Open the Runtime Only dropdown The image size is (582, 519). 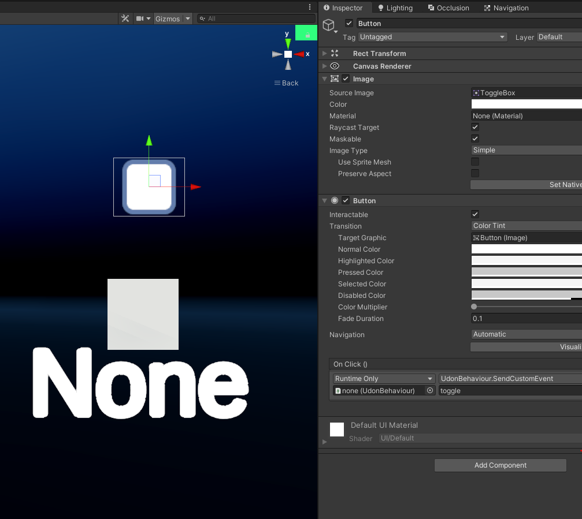[x=384, y=379]
